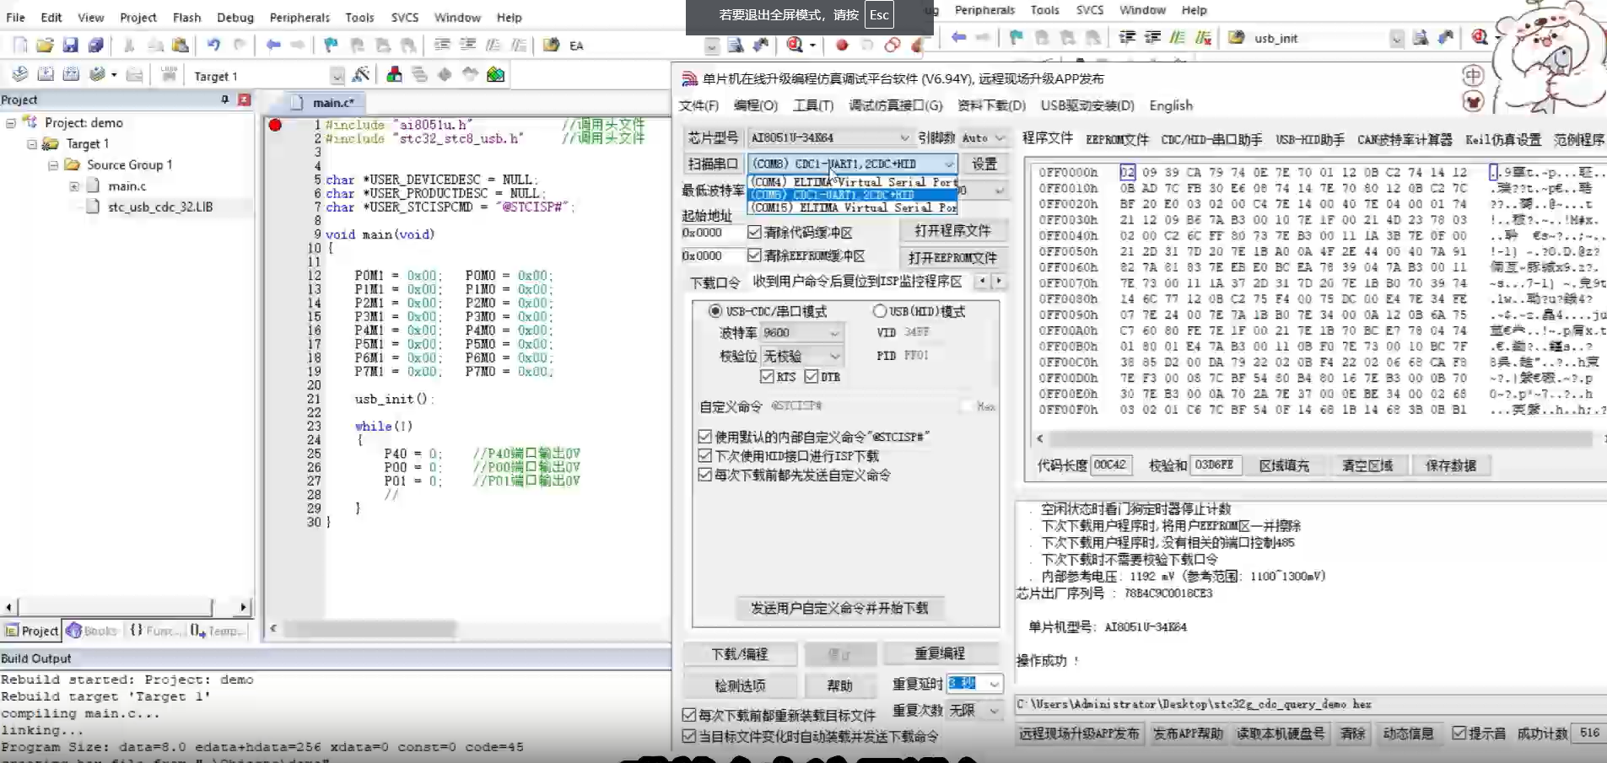Click the 打开EEPROM文件 button
The width and height of the screenshot is (1607, 763).
coord(952,257)
